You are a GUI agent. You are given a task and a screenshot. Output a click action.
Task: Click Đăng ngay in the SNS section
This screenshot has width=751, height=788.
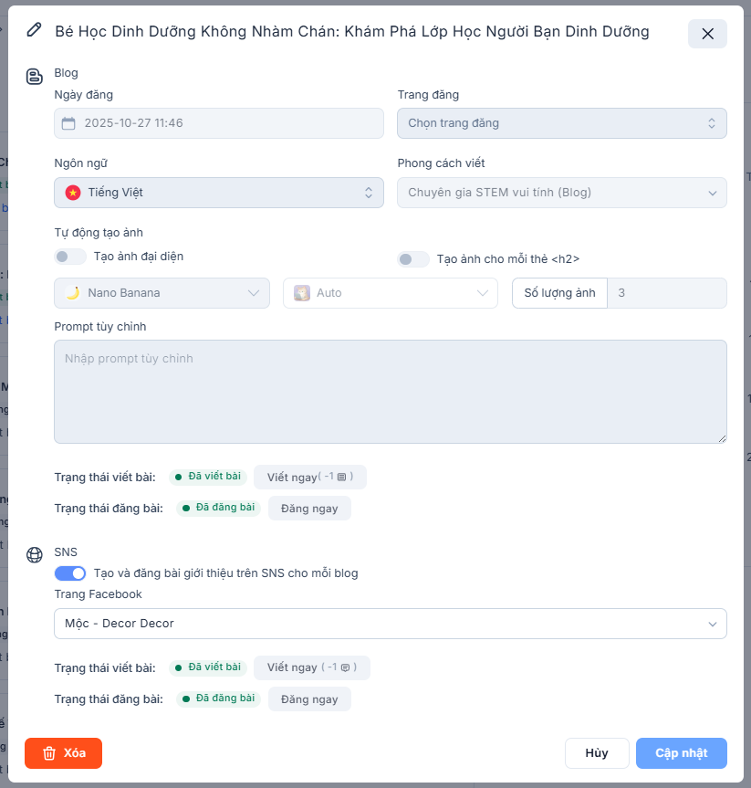(309, 699)
